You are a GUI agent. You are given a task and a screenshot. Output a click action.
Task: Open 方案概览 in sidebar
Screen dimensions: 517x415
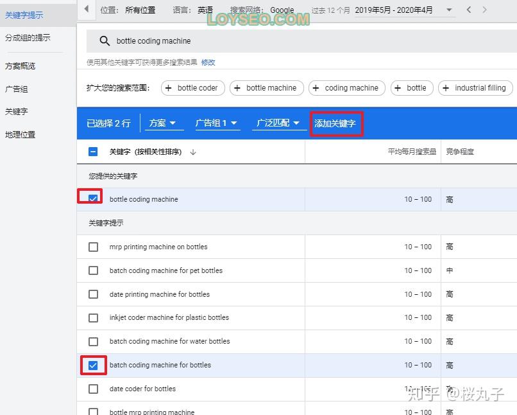coord(20,66)
